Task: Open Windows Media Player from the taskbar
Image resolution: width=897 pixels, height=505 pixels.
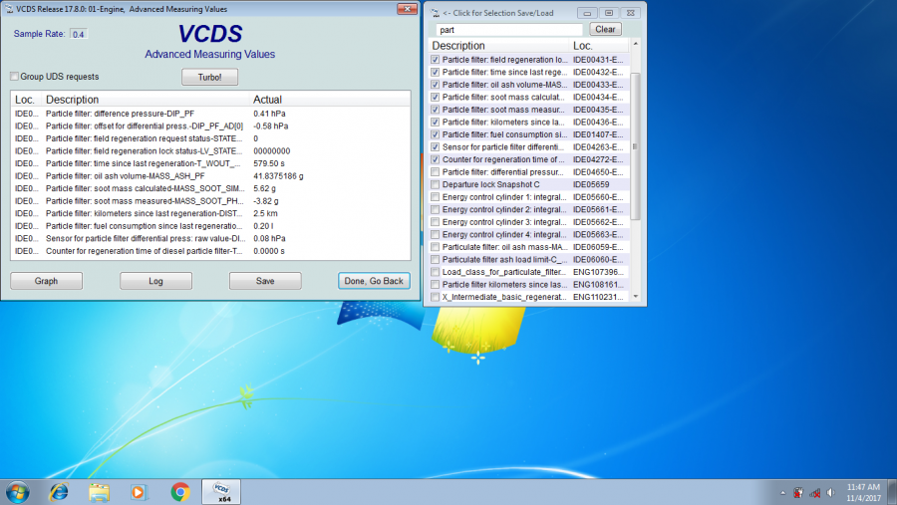Action: coord(139,491)
